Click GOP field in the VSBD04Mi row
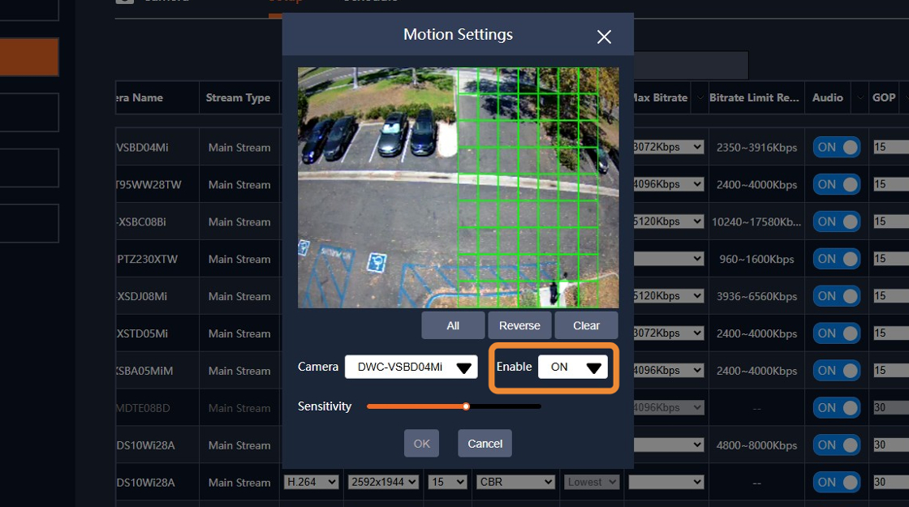 (x=891, y=147)
